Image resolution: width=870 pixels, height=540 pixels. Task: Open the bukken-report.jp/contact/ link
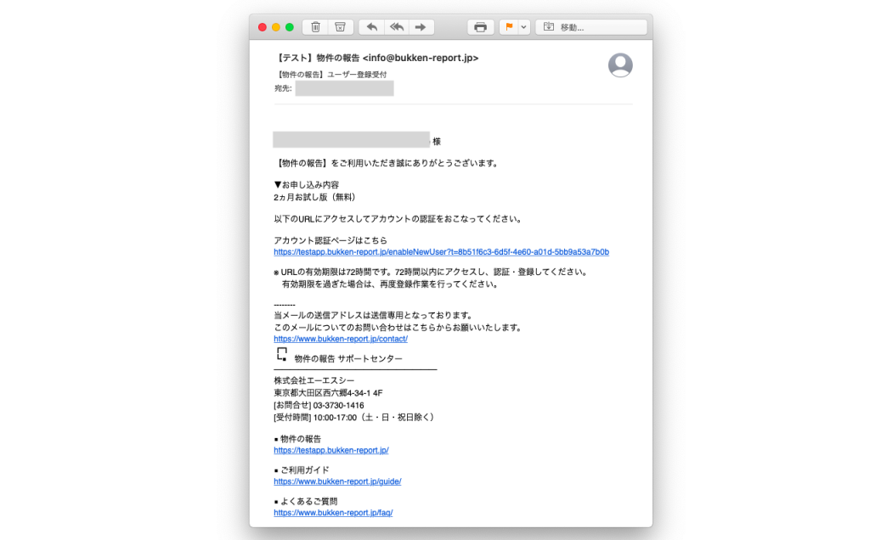(x=341, y=339)
